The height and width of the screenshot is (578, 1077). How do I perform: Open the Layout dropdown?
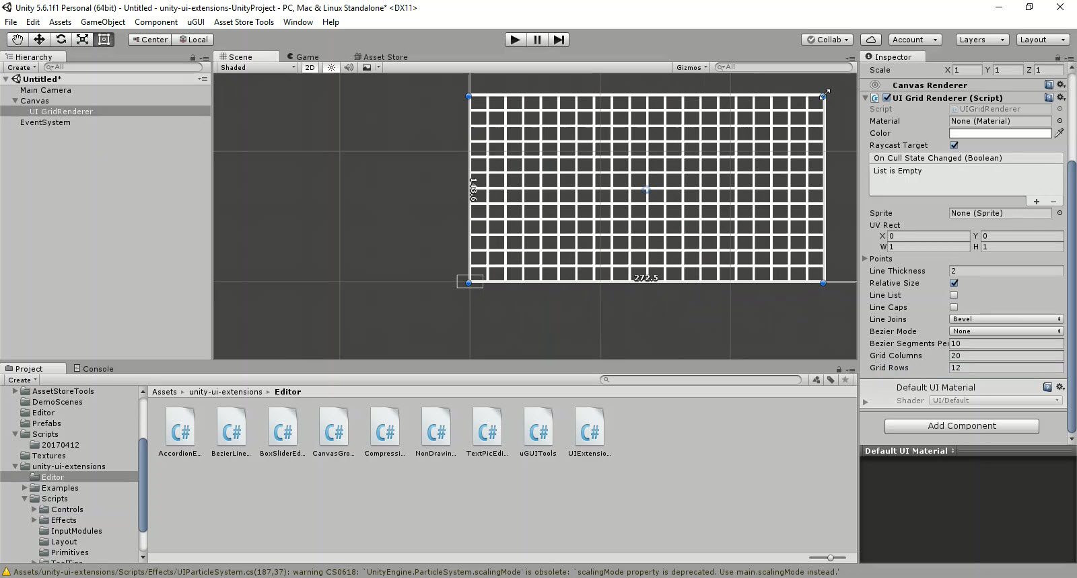point(1043,40)
